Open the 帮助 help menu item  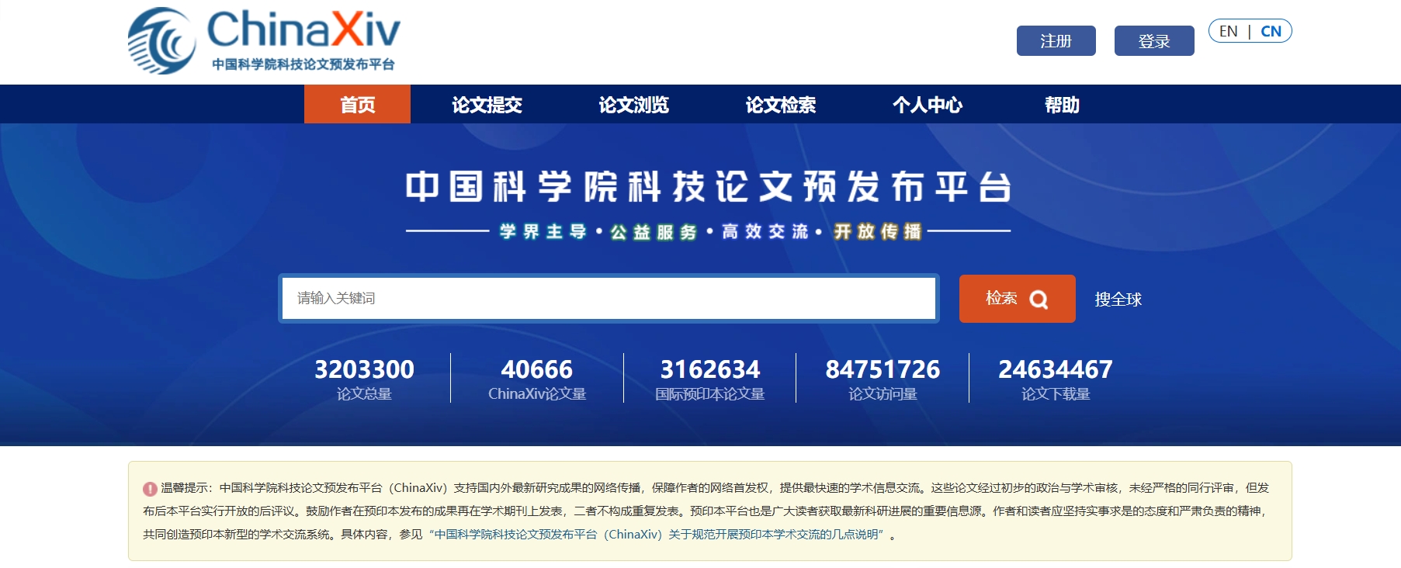pos(1062,104)
